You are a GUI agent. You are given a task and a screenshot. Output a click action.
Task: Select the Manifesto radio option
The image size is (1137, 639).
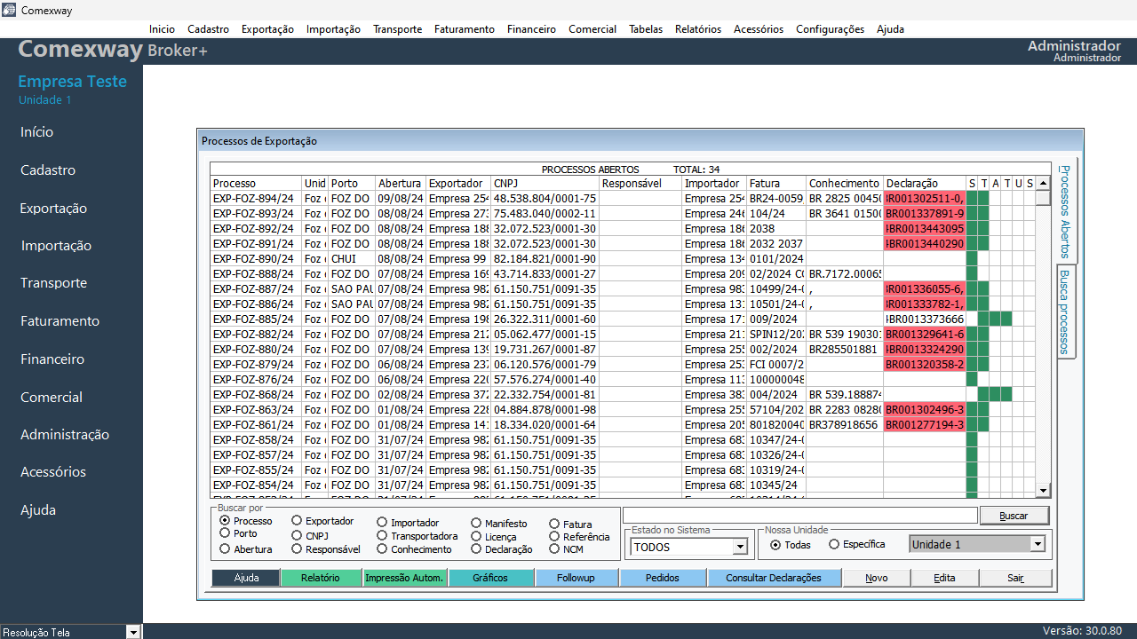point(476,524)
